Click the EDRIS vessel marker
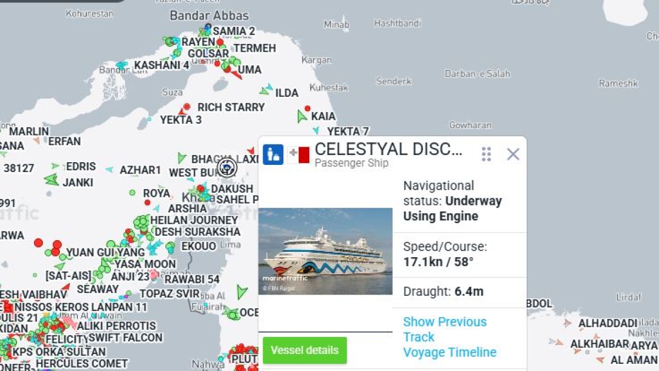This screenshot has width=659, height=371. [x=55, y=165]
